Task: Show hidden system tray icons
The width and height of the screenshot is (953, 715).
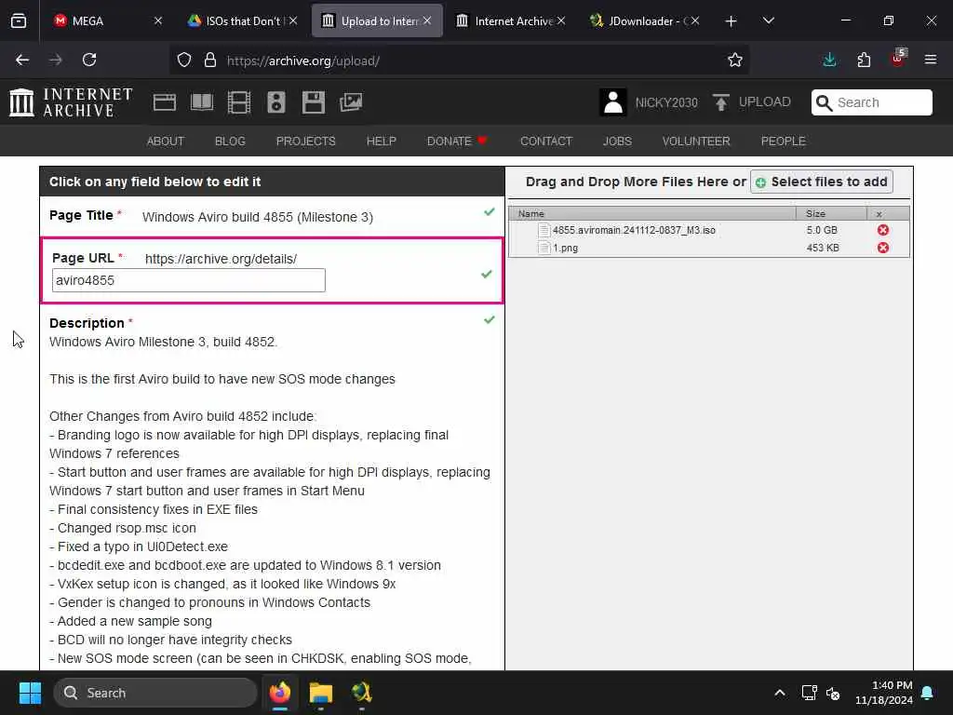Action: pyautogui.click(x=780, y=693)
